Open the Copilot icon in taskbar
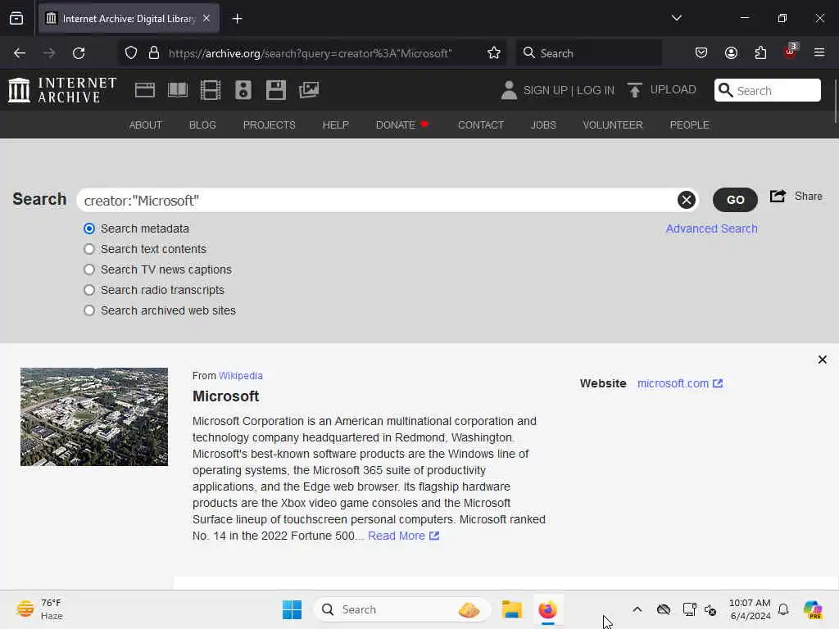The width and height of the screenshot is (839, 629). (x=813, y=609)
